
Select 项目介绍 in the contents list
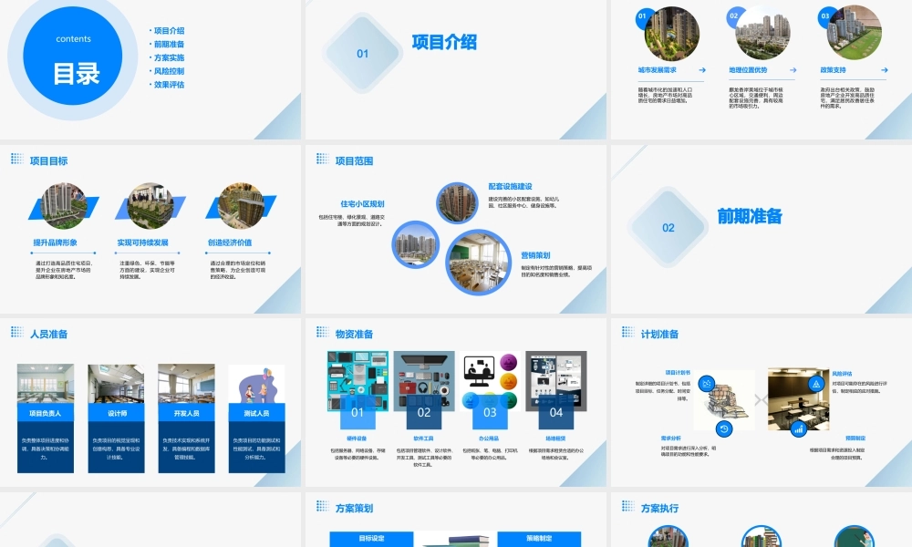(169, 31)
